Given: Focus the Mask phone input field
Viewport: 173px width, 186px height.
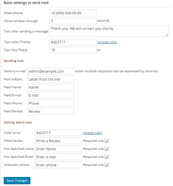Looking at the screenshot, I should (73, 13).
